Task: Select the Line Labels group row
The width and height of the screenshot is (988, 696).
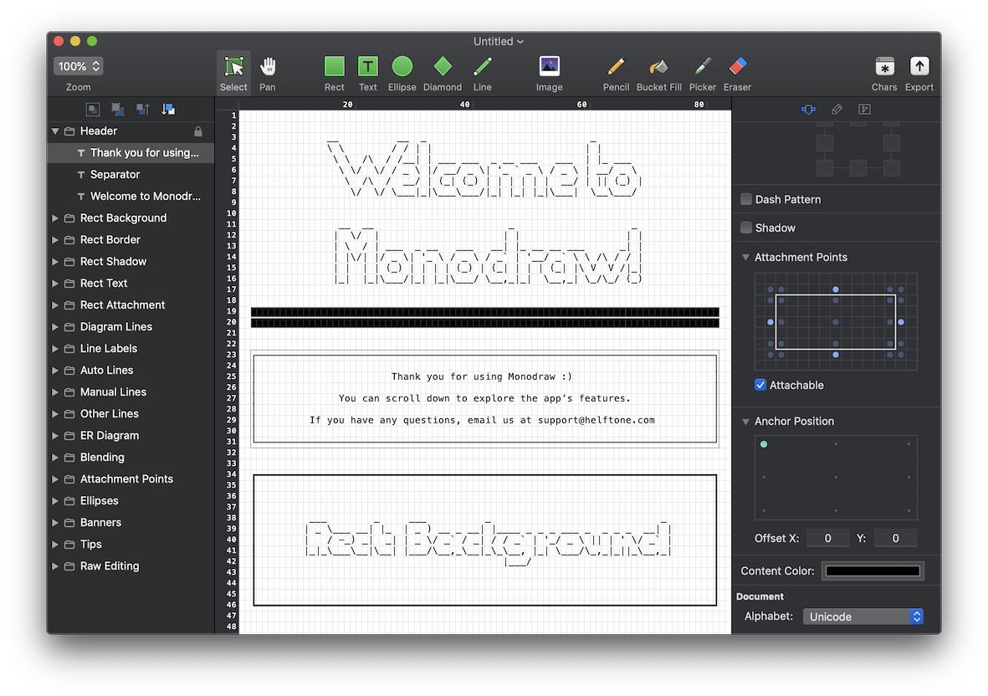Action: 131,348
